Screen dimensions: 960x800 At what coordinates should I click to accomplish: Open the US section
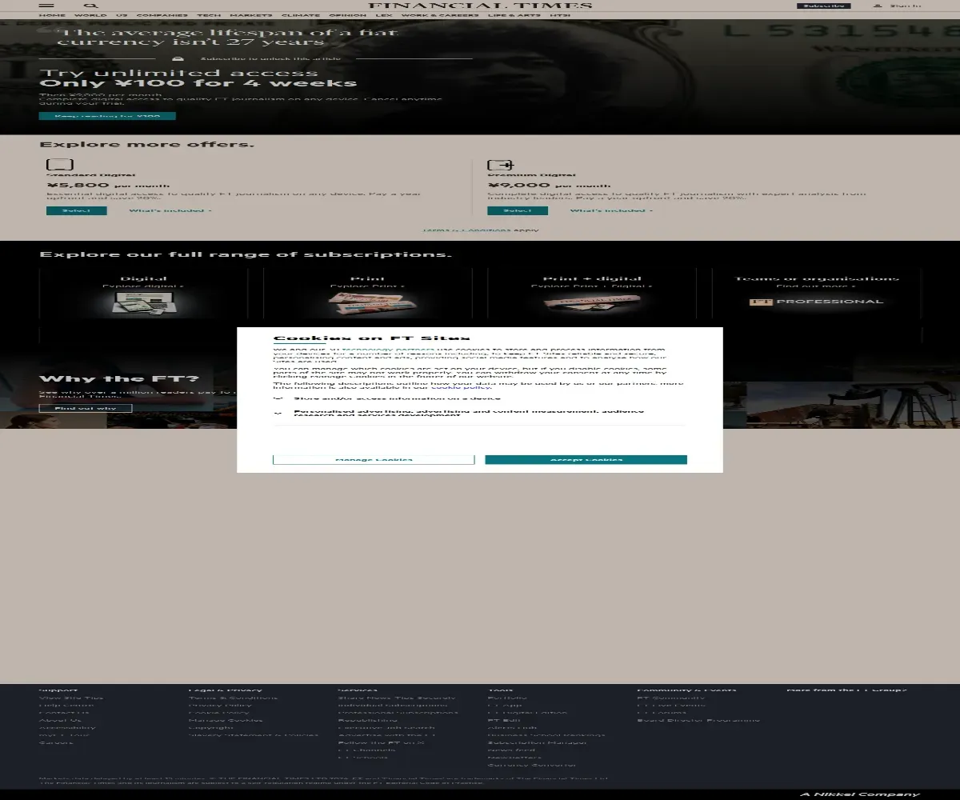point(122,15)
